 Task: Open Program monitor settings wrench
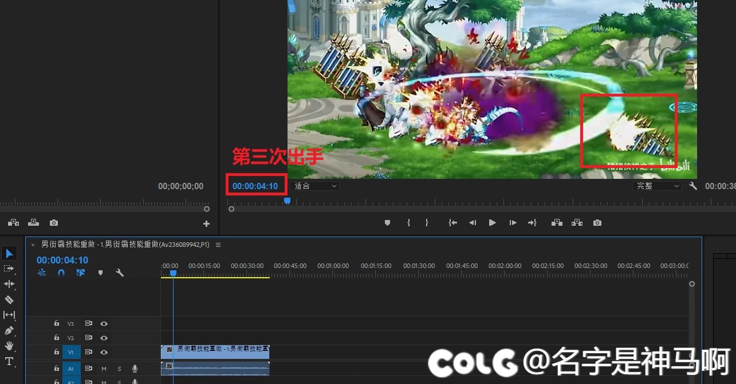click(x=693, y=186)
